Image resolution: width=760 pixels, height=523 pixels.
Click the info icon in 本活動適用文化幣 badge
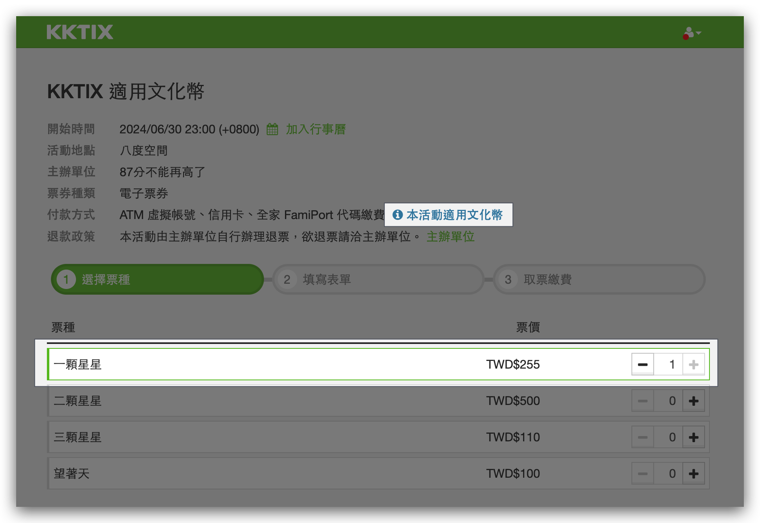tap(397, 215)
